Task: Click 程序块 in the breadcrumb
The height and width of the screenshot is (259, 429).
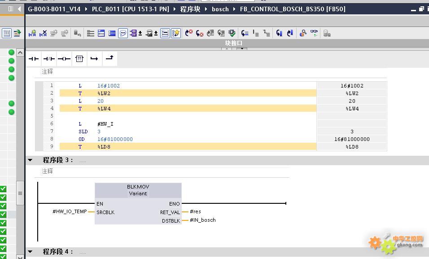Action: pyautogui.click(x=190, y=9)
